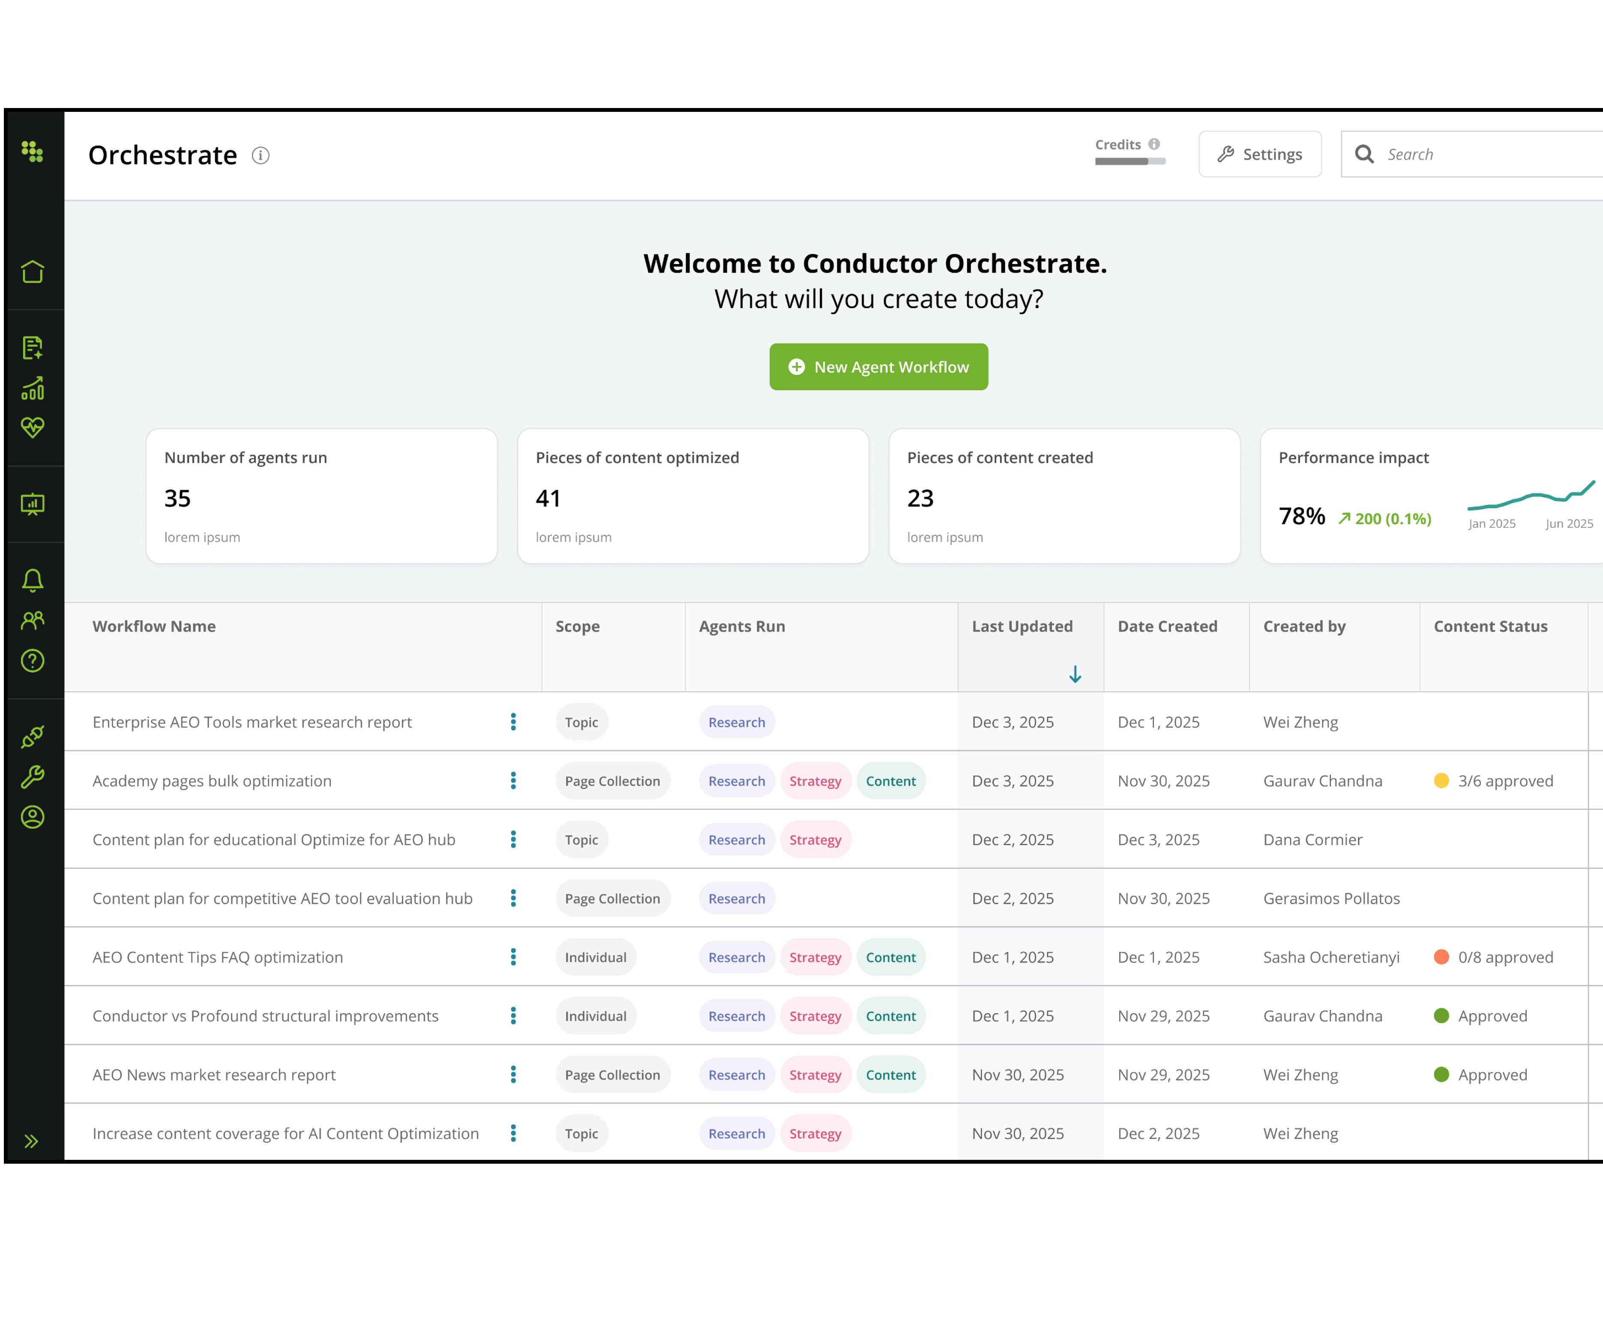Open kebab menu for Enterprise AEO Tools report

click(x=513, y=722)
